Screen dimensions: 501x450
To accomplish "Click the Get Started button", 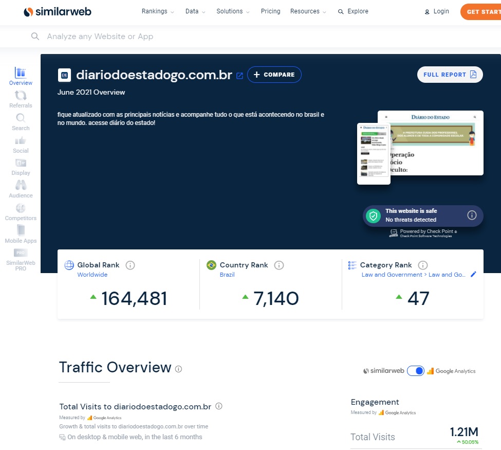I will pyautogui.click(x=480, y=12).
